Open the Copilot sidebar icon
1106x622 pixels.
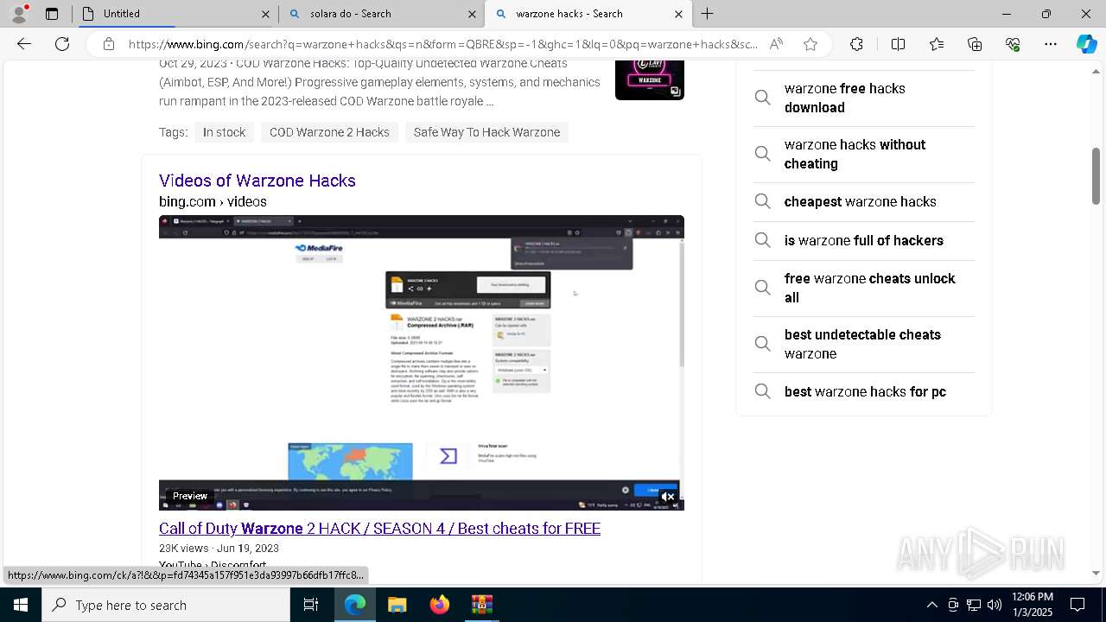[x=1086, y=44]
